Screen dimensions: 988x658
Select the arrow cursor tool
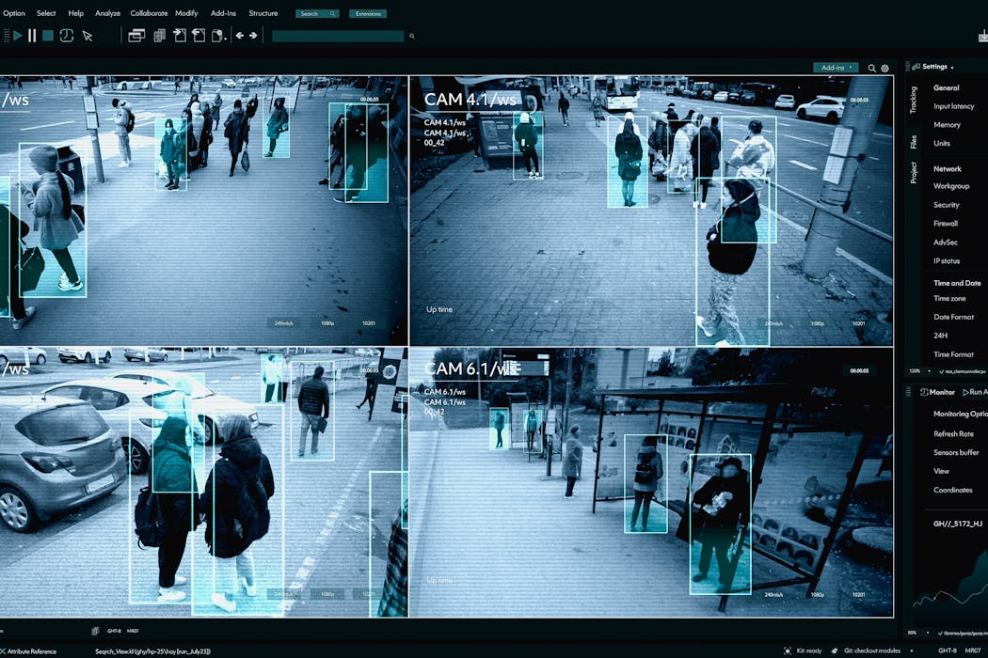(x=88, y=35)
